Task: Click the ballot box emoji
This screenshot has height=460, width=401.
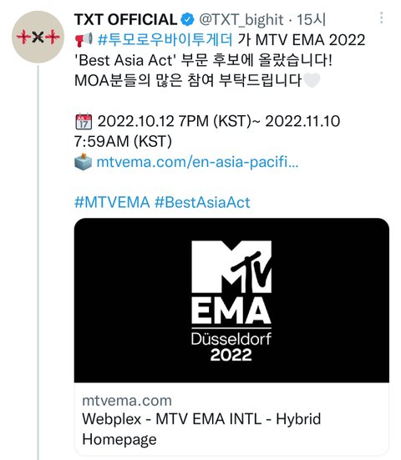Action: tap(84, 162)
